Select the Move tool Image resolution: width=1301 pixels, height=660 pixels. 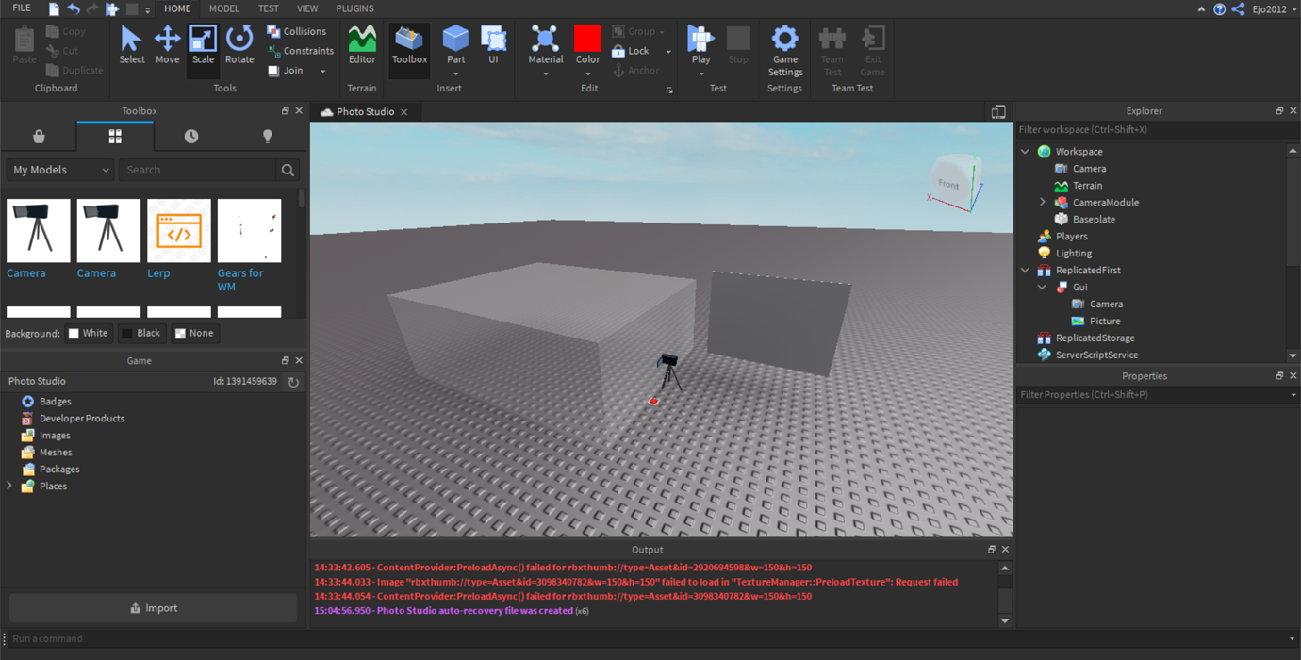pos(167,44)
